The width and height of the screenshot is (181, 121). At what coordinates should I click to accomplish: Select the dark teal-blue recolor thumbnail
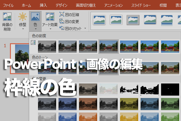(150, 104)
